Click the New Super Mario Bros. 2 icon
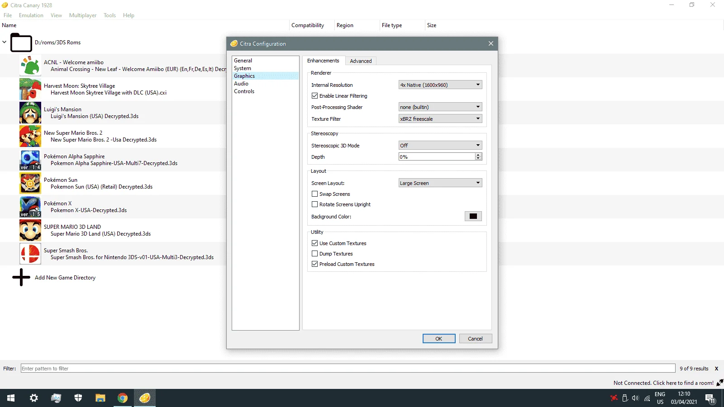Image resolution: width=724 pixels, height=407 pixels. click(30, 136)
